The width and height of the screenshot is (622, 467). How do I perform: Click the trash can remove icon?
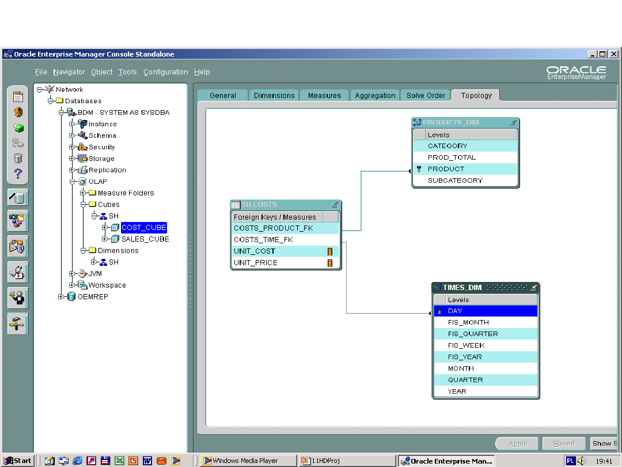(x=18, y=158)
